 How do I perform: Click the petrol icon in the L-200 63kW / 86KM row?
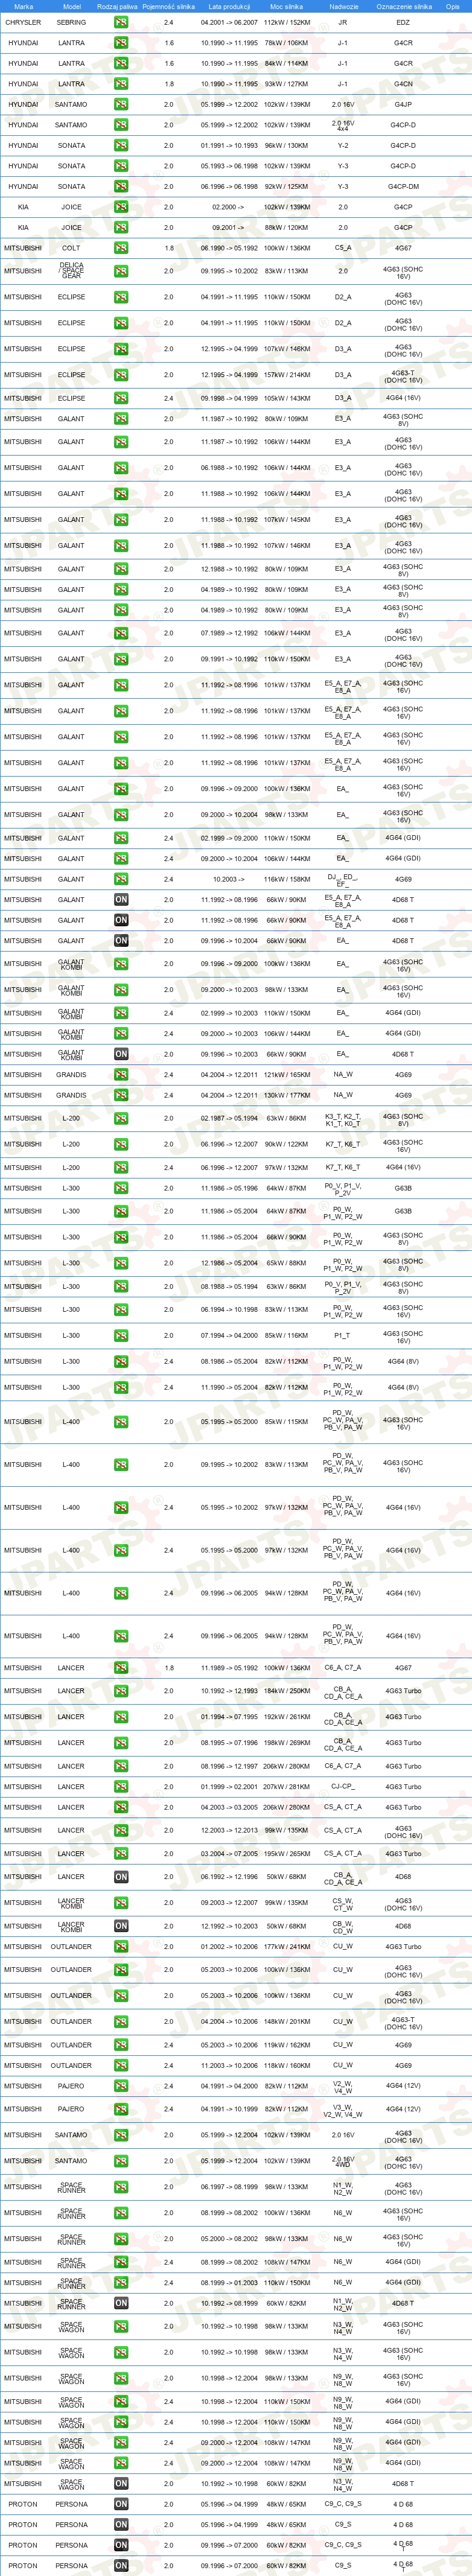[x=120, y=1119]
